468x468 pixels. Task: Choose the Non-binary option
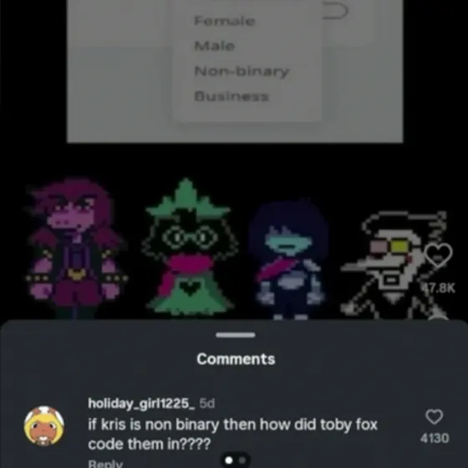click(242, 72)
